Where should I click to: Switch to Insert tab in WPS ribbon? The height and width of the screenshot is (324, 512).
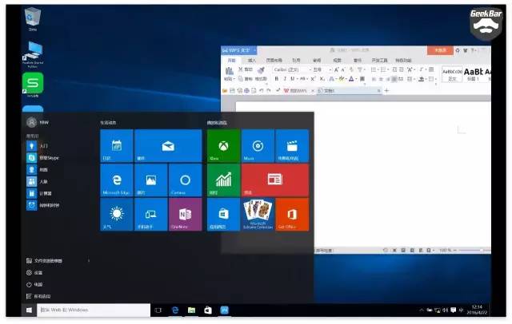pos(252,60)
